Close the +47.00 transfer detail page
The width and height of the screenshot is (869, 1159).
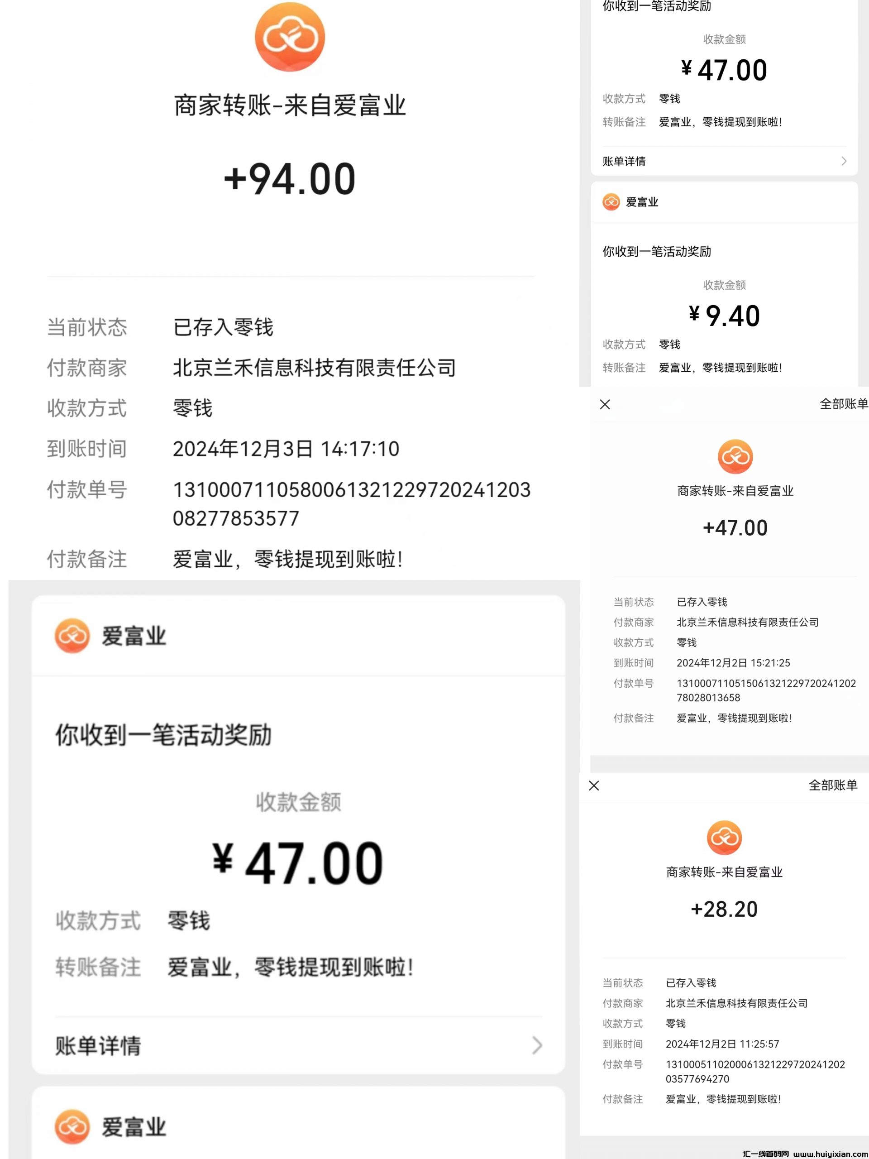click(x=605, y=404)
